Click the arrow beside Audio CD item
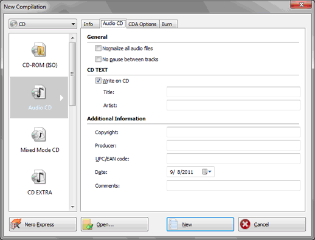Image resolution: width=315 pixels, height=240 pixels. tap(61, 98)
